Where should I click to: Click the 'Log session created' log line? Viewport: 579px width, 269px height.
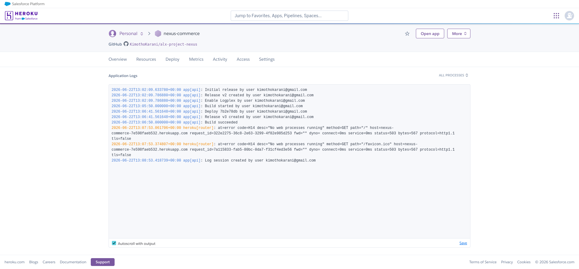214,160
